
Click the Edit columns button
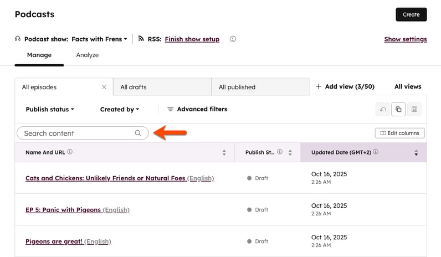point(400,133)
